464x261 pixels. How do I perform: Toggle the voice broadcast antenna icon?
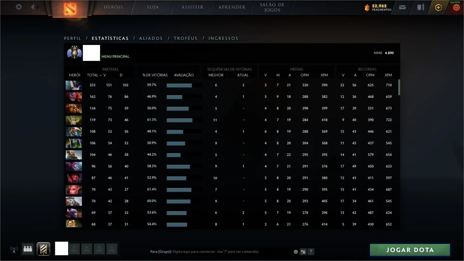[x=14, y=249]
